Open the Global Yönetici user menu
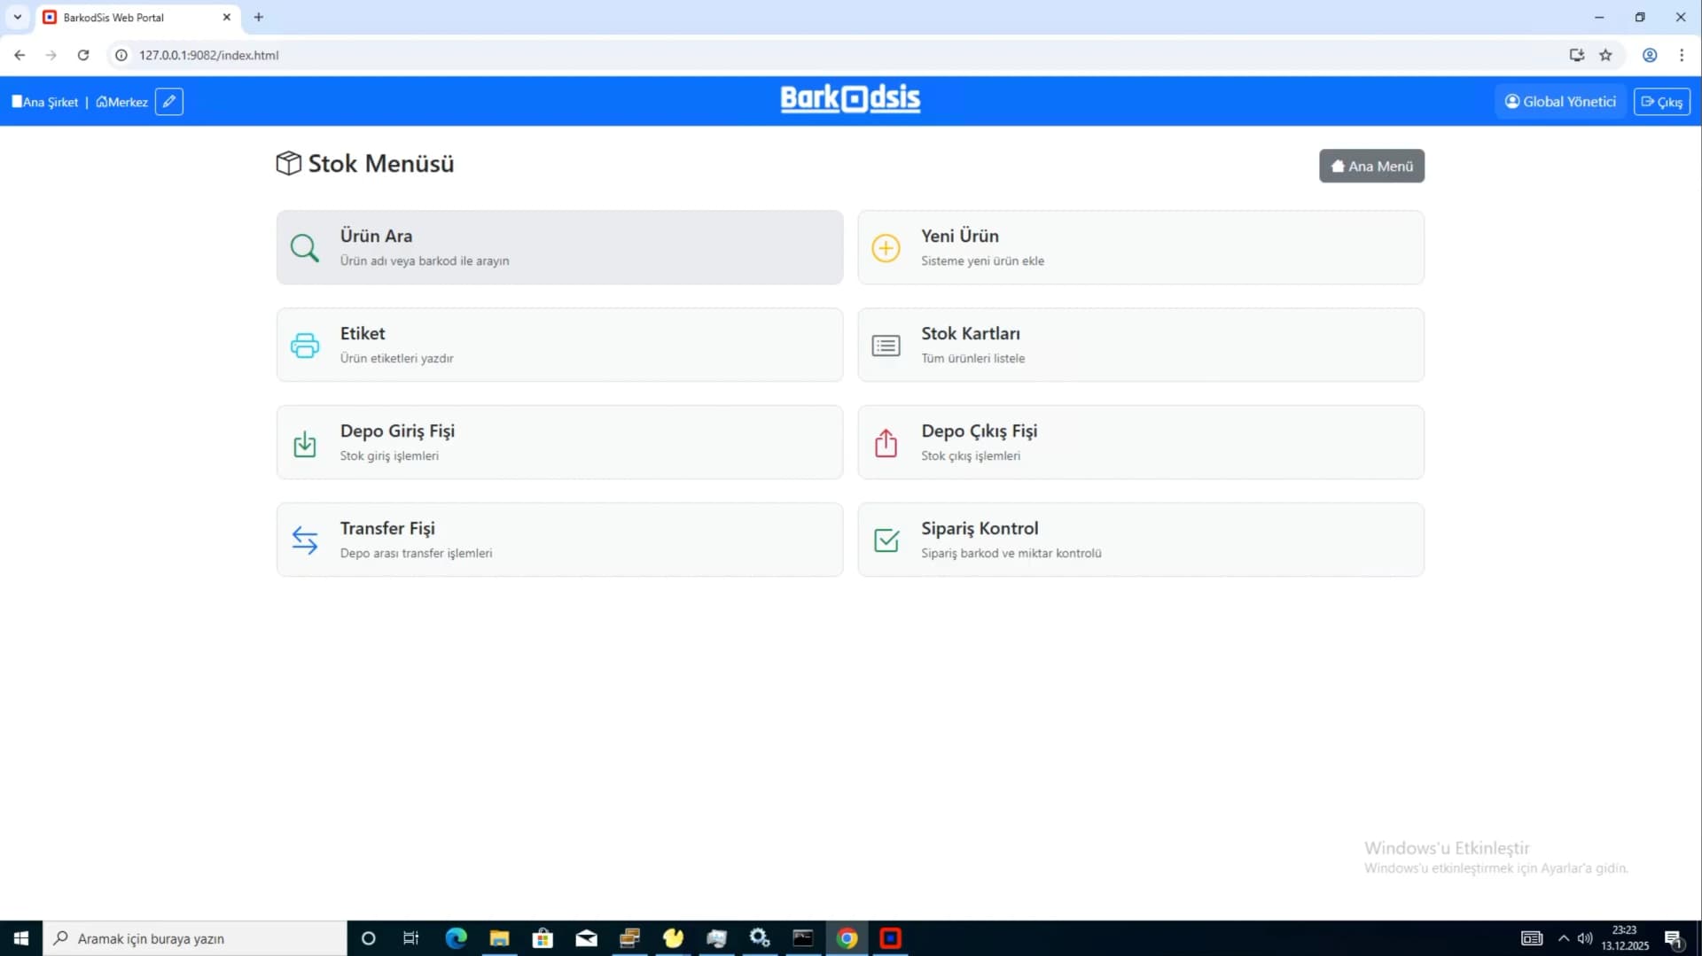Screen dimensions: 1702x956 pyautogui.click(x=1560, y=102)
